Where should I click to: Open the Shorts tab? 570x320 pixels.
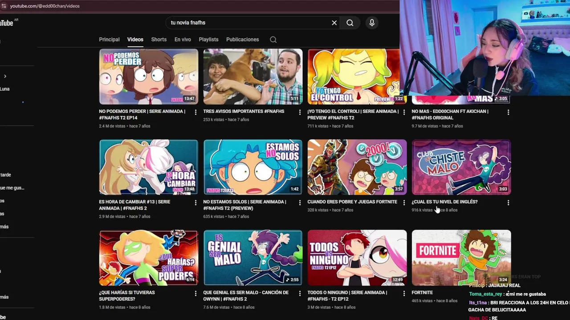click(x=159, y=40)
